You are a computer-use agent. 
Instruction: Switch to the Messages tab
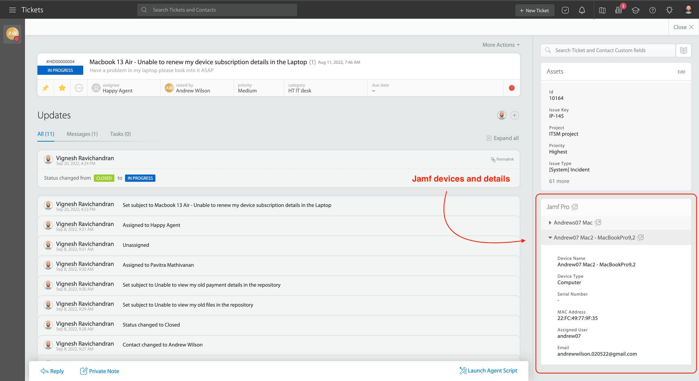coord(82,134)
